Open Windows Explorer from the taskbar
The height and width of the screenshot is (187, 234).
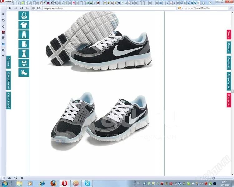click(19, 184)
